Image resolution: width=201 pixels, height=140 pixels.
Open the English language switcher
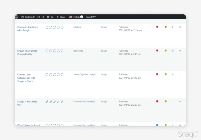(x=74, y=17)
